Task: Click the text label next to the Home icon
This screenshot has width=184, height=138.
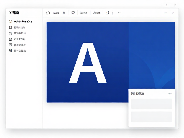Action: pyautogui.click(x=56, y=13)
